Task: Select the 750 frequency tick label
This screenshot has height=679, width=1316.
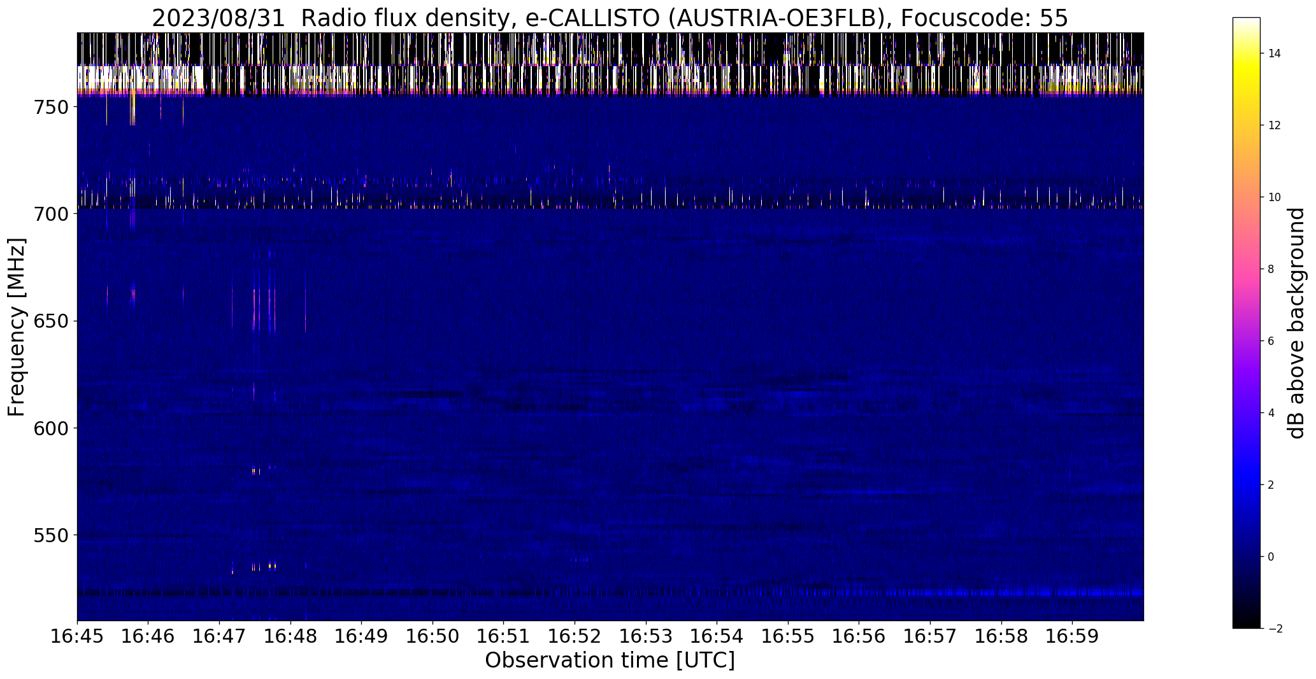Action: [50, 108]
